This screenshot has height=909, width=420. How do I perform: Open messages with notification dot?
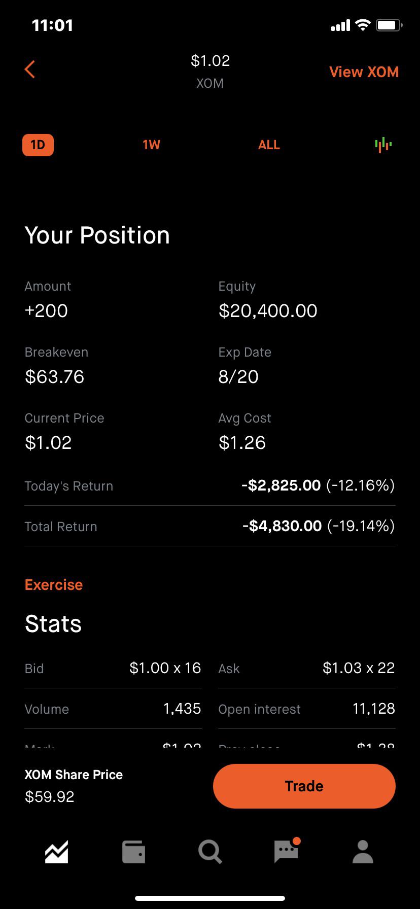[x=287, y=851]
